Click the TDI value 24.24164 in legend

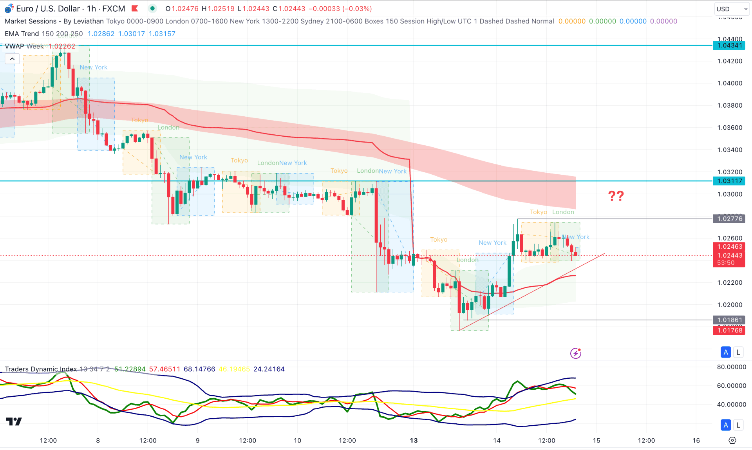pos(269,369)
